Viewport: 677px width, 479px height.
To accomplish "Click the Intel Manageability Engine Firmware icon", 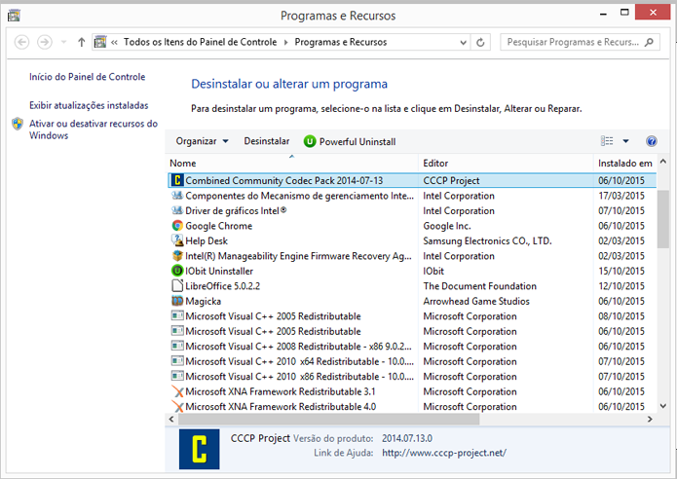I will coord(177,255).
